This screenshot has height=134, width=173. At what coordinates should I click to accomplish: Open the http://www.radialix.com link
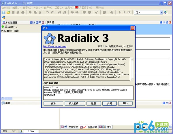coord(55,47)
